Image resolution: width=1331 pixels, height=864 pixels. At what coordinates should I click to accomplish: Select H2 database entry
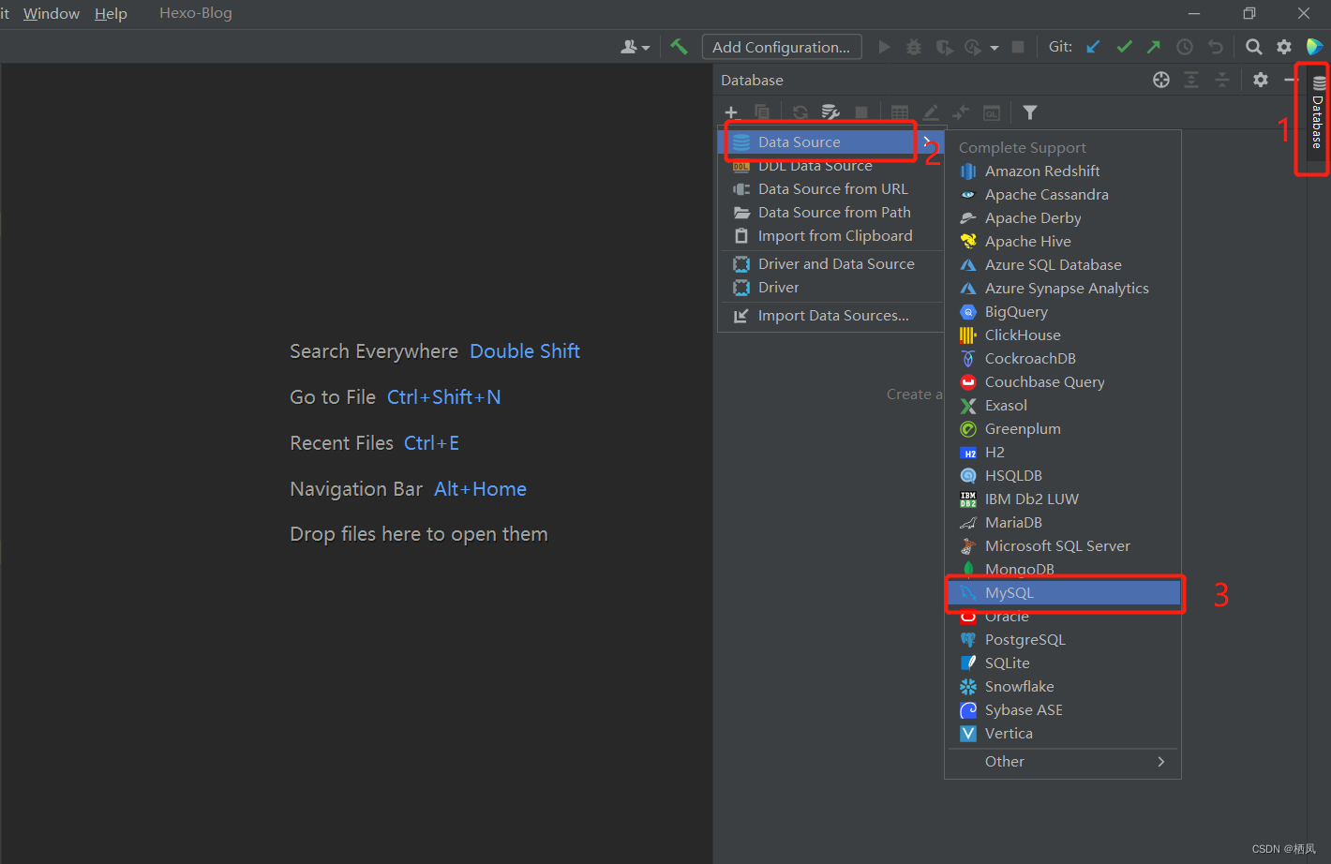pos(1063,452)
